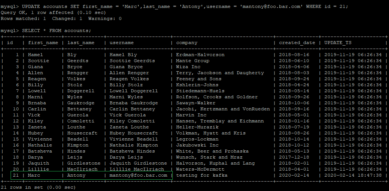Click 'Query OK, 1 row affected' message
Viewport: 389px width, 191px height.
point(53,12)
